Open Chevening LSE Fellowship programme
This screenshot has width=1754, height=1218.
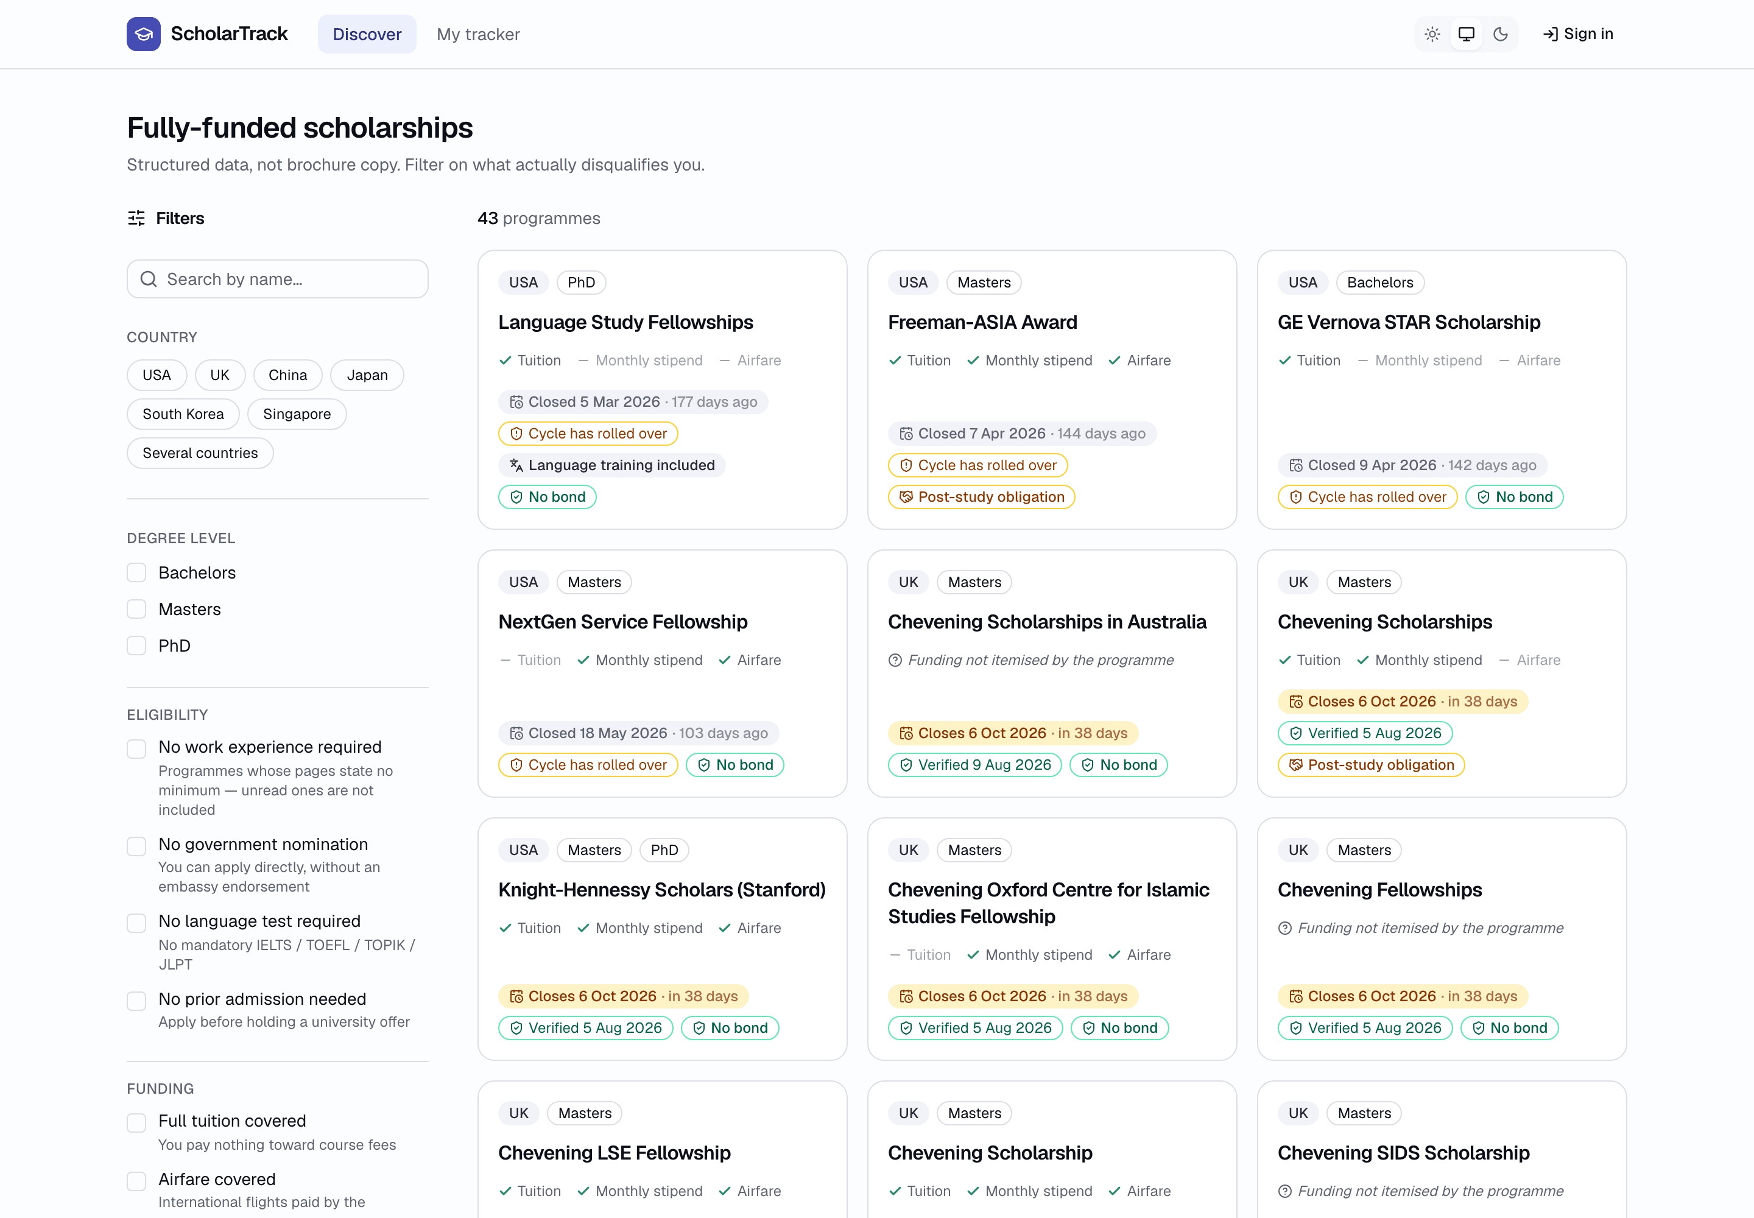pos(615,1153)
